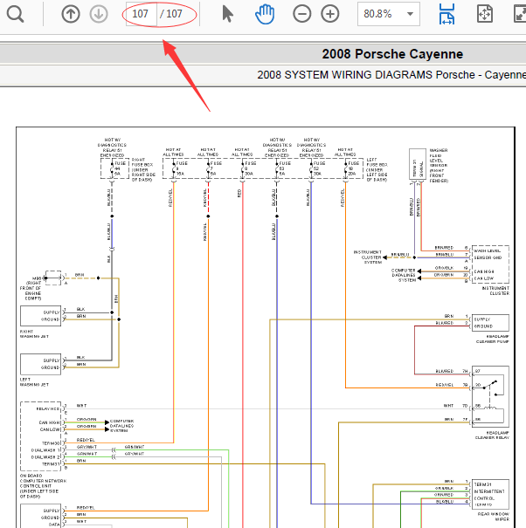Click the fit width scrolling icon
526x528 pixels.
click(446, 14)
